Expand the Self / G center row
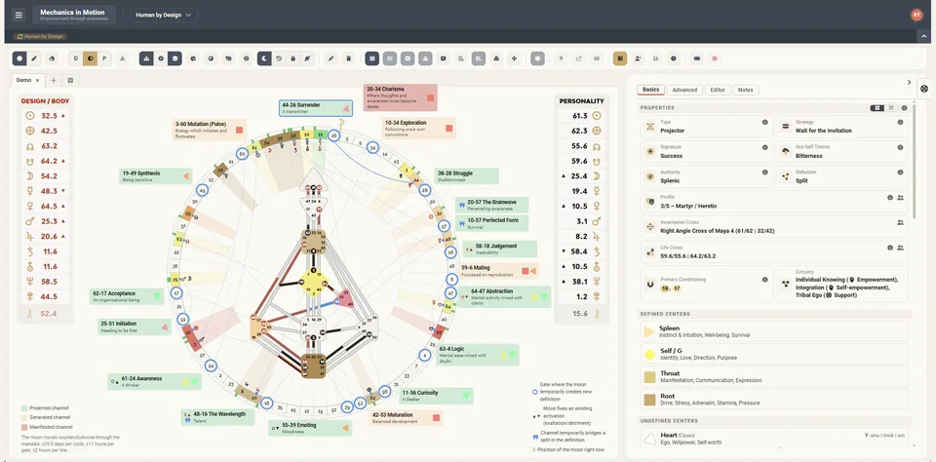Screen dimensions: 936x462 (x=774, y=354)
